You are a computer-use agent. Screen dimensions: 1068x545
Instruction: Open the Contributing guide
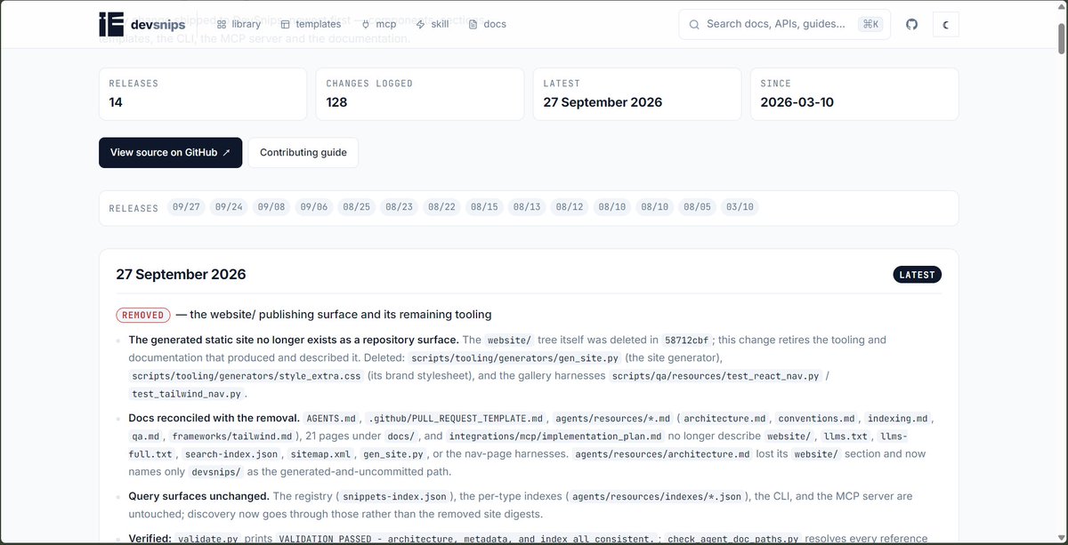tap(303, 152)
